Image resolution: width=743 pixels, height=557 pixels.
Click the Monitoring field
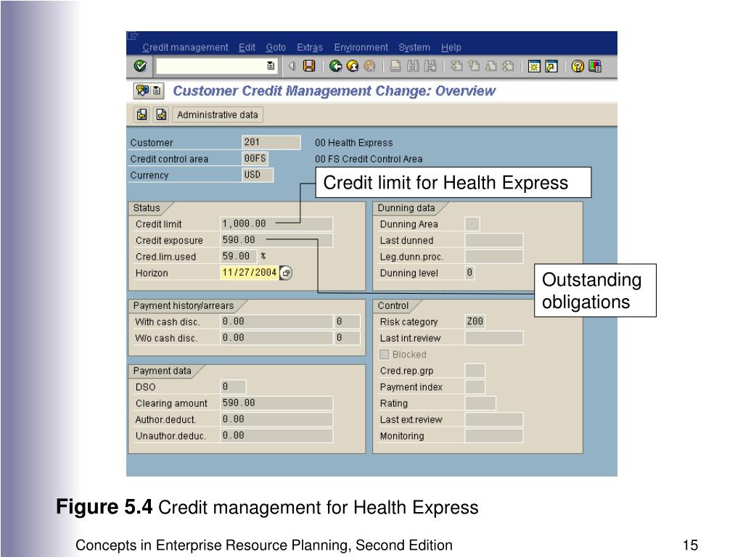[x=493, y=436]
